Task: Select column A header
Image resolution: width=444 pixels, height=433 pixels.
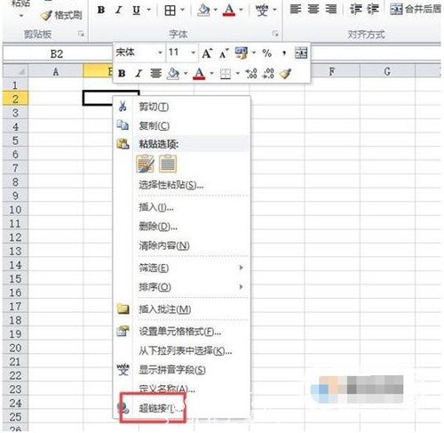Action: click(x=56, y=72)
